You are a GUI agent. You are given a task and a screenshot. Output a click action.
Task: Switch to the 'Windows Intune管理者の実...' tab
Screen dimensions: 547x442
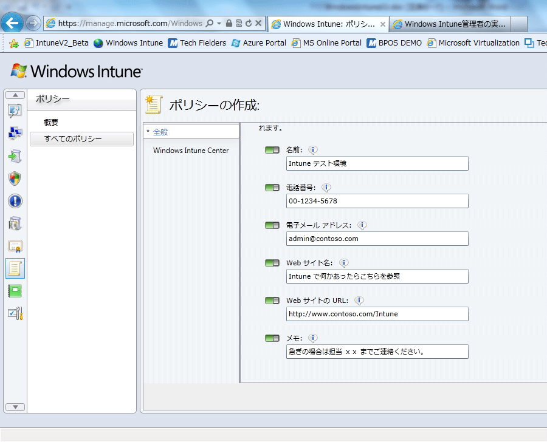[450, 24]
